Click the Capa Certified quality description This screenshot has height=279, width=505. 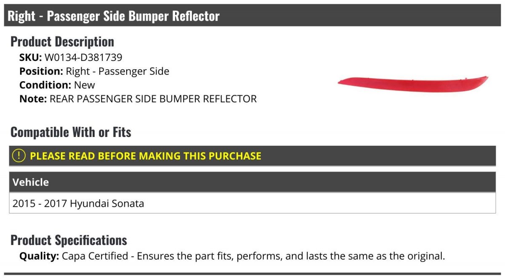tap(253, 256)
